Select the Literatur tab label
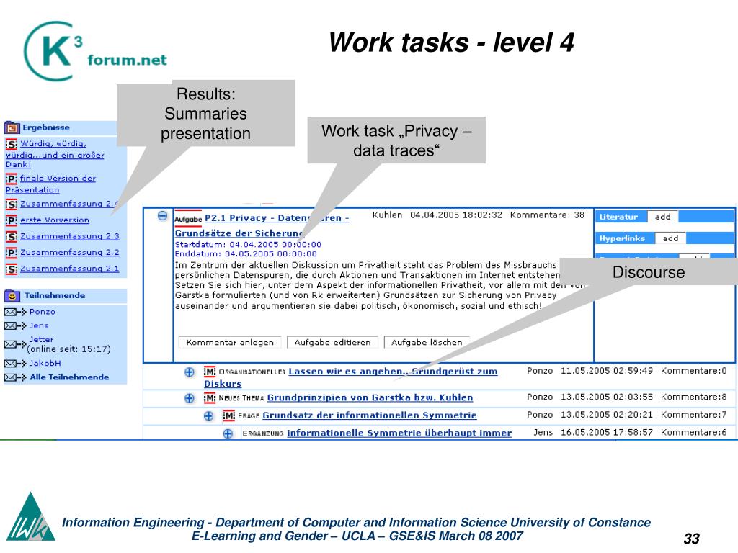Viewport: 738px width, 553px height. (618, 217)
